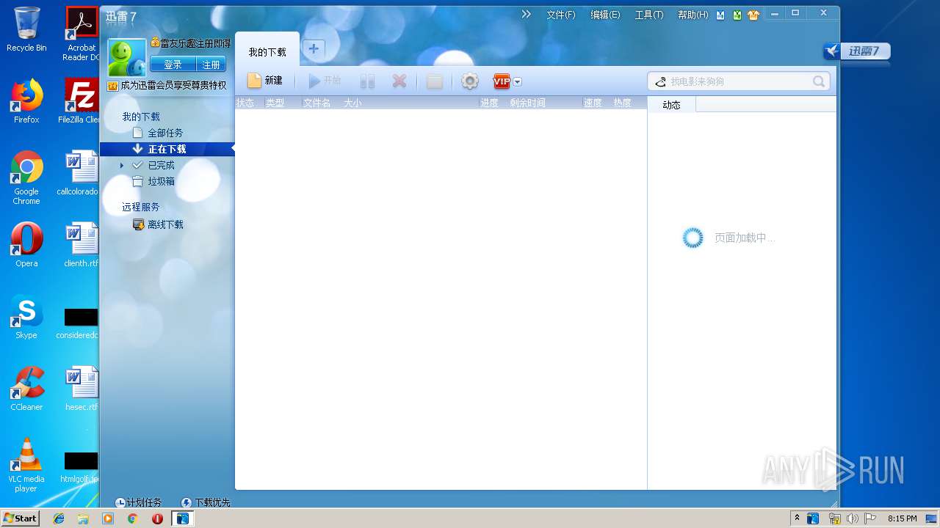This screenshot has width=940, height=528.
Task: Click the pause download toolbar icon
Action: pyautogui.click(x=368, y=81)
